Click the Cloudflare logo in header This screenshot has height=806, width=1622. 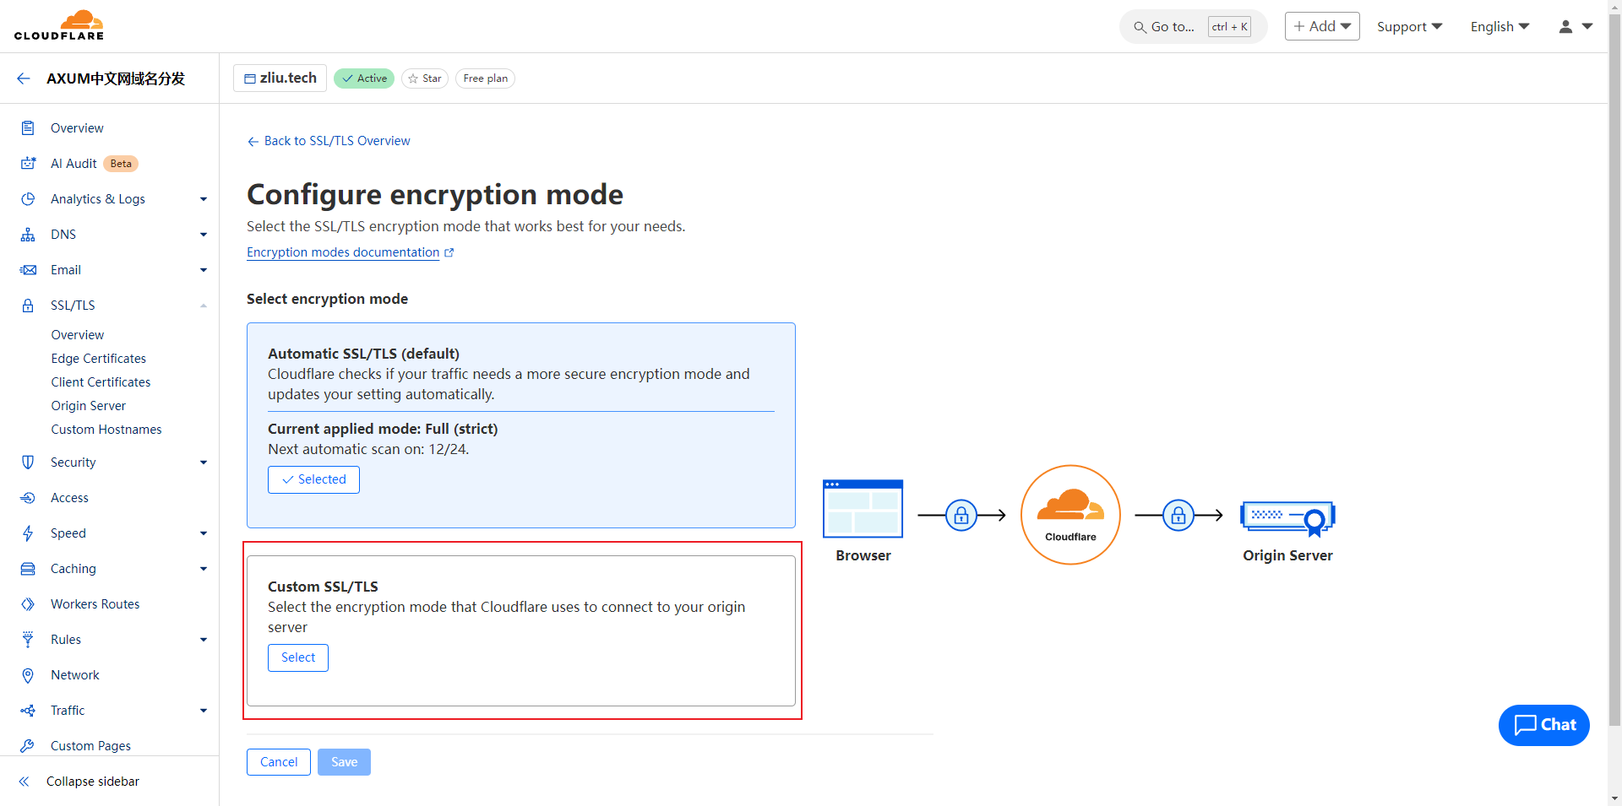[59, 25]
